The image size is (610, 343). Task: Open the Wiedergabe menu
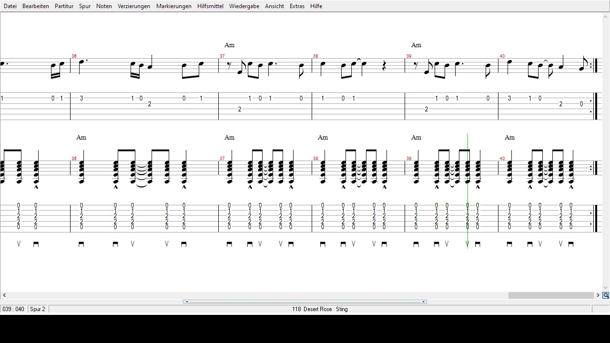pos(244,6)
